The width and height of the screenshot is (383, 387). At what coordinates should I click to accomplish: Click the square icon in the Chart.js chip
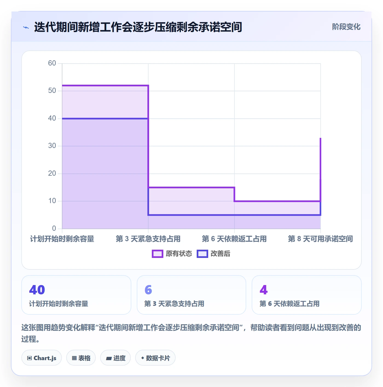coord(30,358)
